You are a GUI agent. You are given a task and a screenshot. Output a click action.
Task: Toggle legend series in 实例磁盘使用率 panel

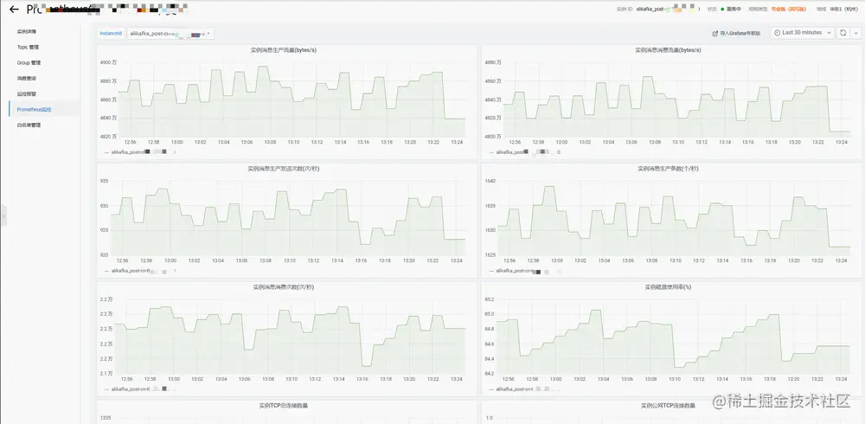point(525,389)
